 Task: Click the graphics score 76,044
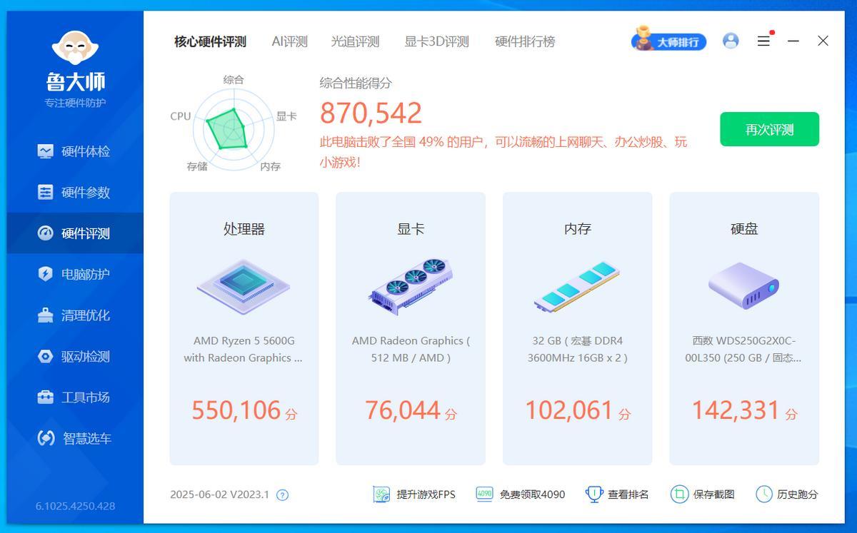pyautogui.click(x=402, y=410)
